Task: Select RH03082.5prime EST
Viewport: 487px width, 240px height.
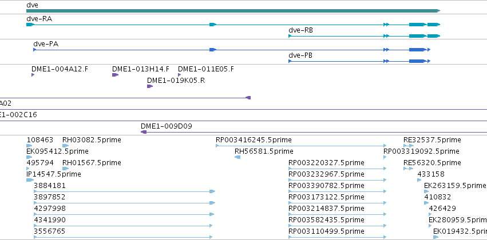Action: [x=92, y=140]
